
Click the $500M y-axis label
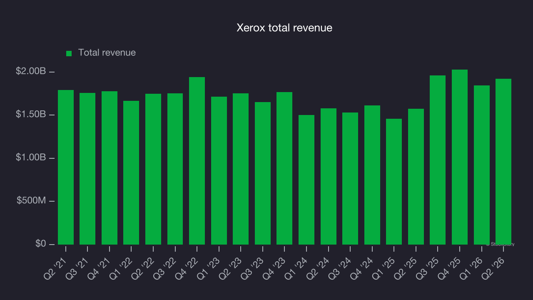(x=31, y=200)
